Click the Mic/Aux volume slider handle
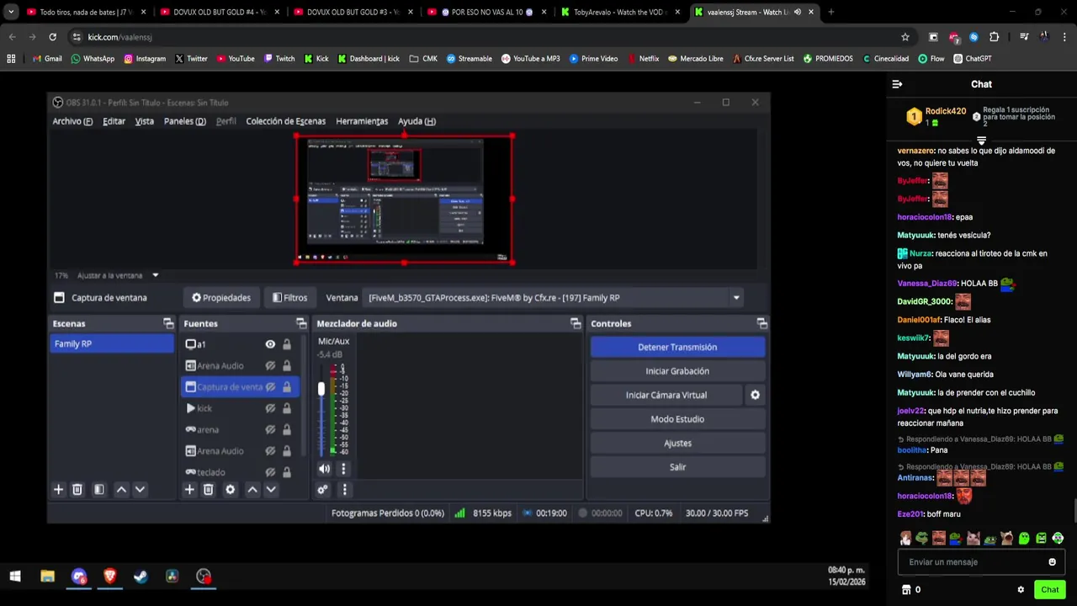This screenshot has width=1077, height=606. tap(321, 389)
